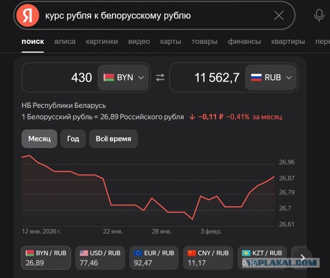330x278 pixels.
Task: Open the финансы tab
Action: click(x=244, y=41)
